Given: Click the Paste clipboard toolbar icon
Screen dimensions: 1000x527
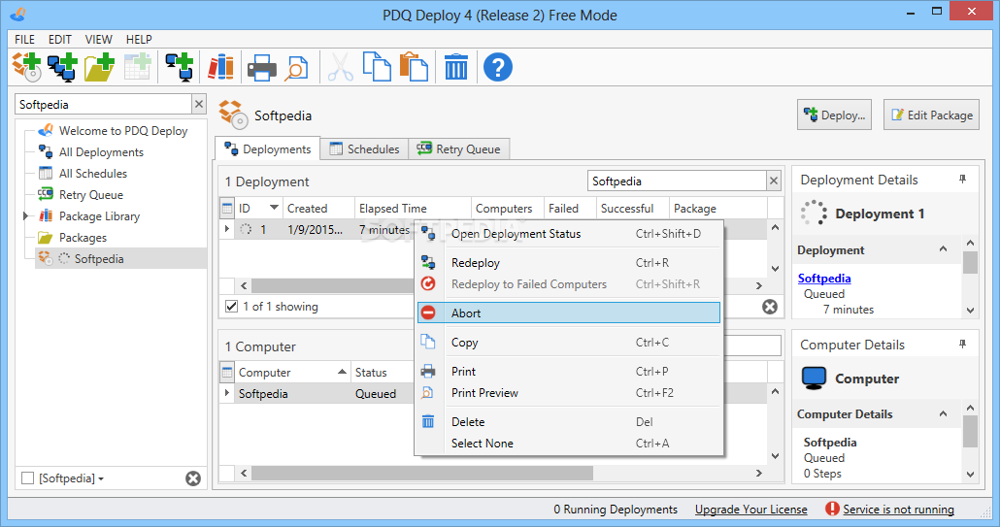Looking at the screenshot, I should [414, 67].
